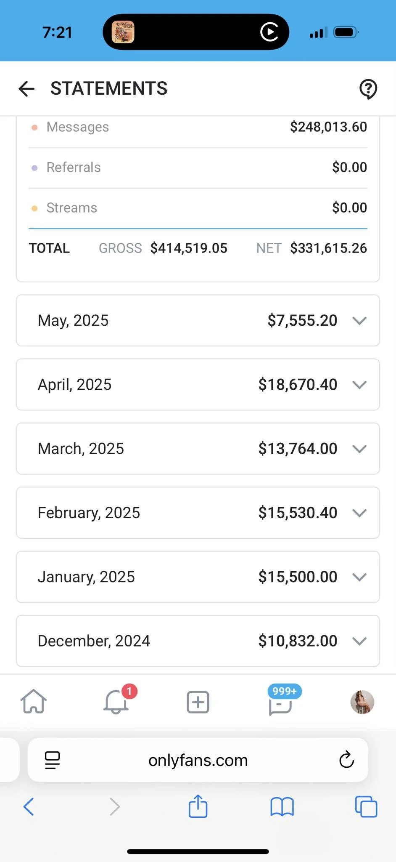Go to the home feed icon
The width and height of the screenshot is (396, 862).
pyautogui.click(x=34, y=702)
